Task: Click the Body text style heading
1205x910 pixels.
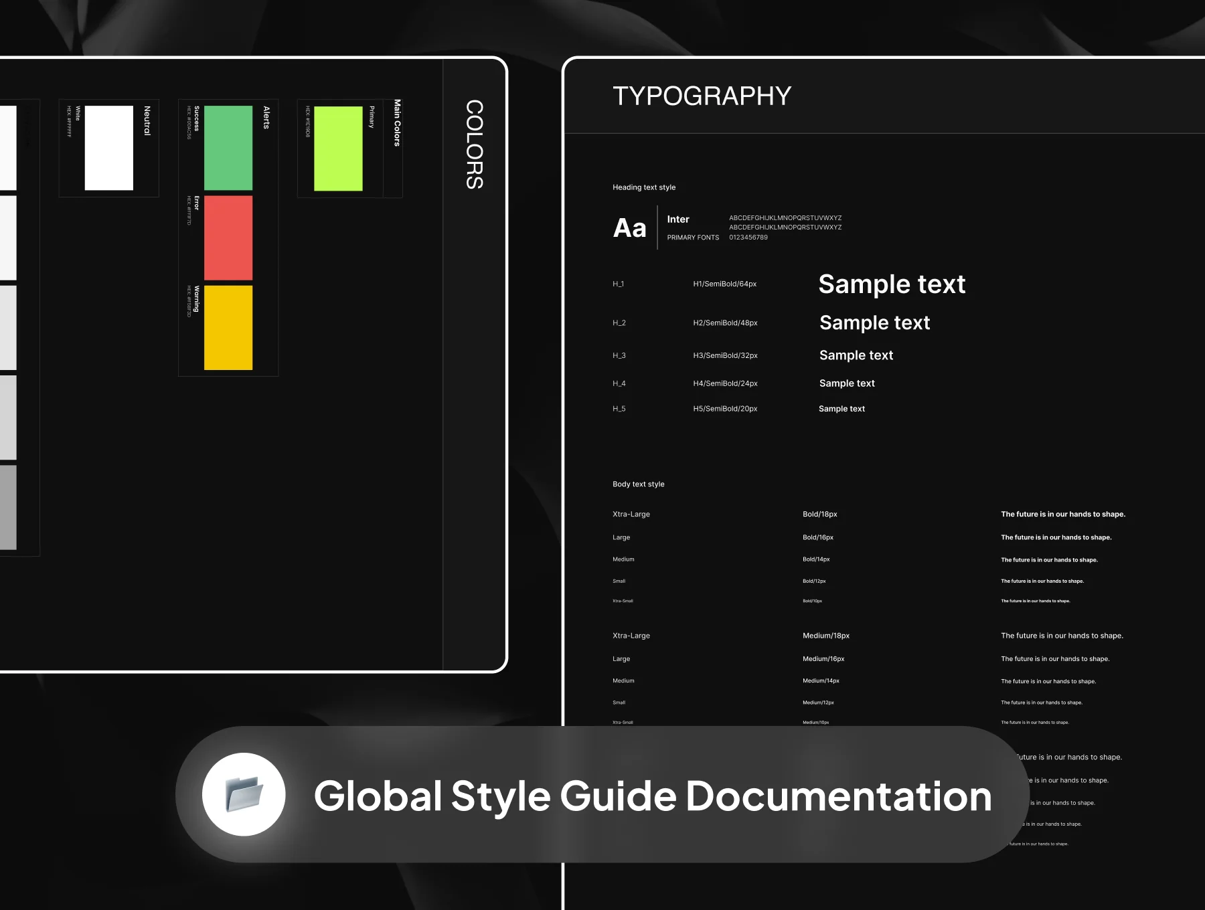Action: tap(639, 484)
